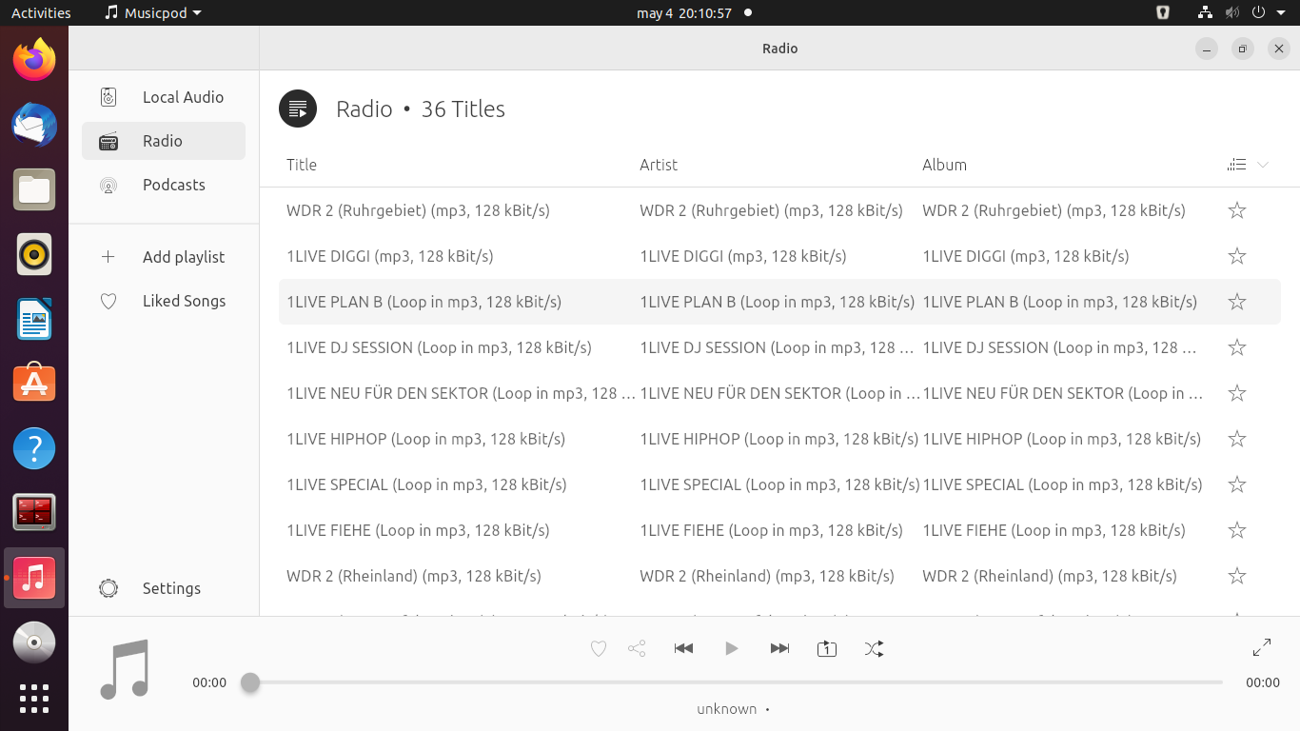The width and height of the screenshot is (1300, 731).
Task: Click the Artist column header
Action: pyautogui.click(x=659, y=165)
